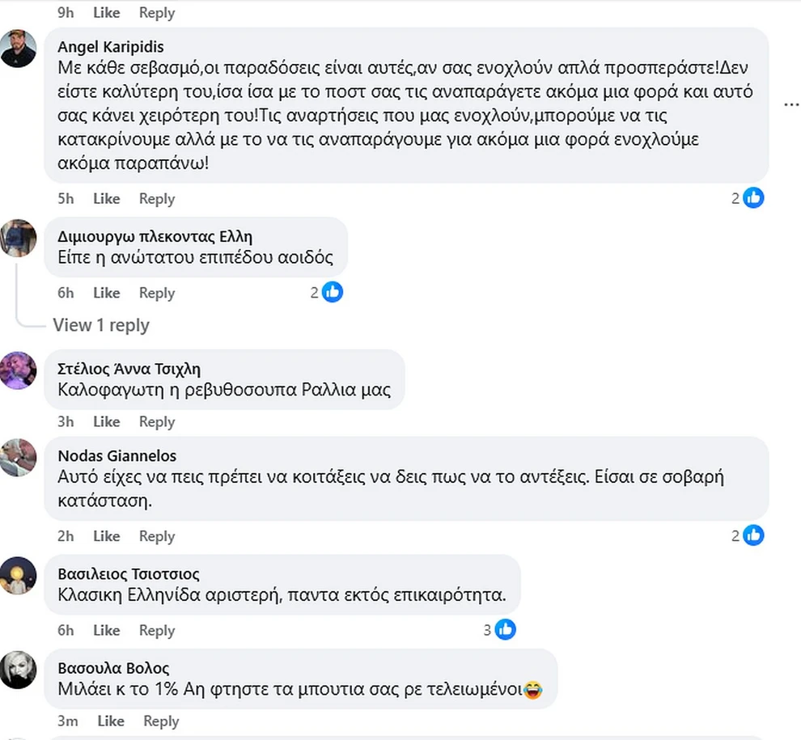Click like reaction icon on Βασιλειος Τσιοτσιος comment
The height and width of the screenshot is (740, 801).
click(x=505, y=629)
